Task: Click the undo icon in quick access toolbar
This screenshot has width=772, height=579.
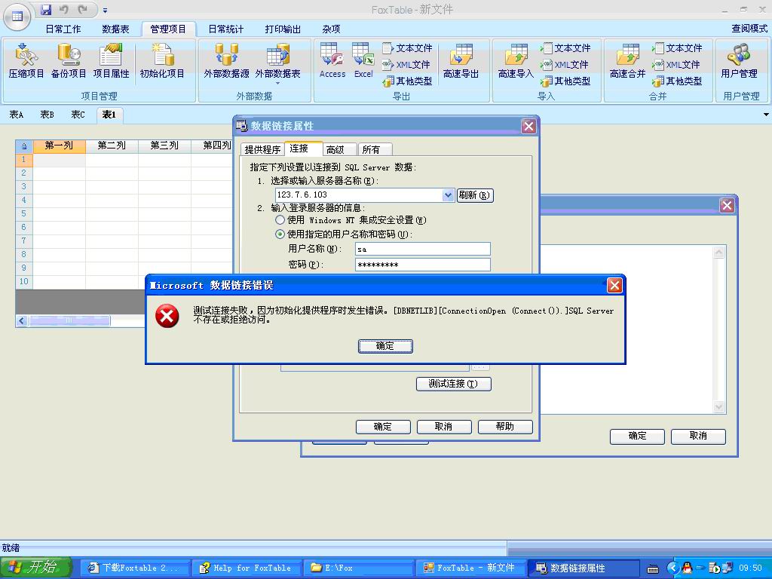Action: 64,9
